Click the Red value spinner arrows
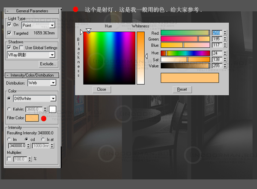This screenshot has height=189, width=257. click(225, 33)
